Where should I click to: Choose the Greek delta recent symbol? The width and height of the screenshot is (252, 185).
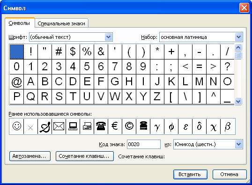199,126
